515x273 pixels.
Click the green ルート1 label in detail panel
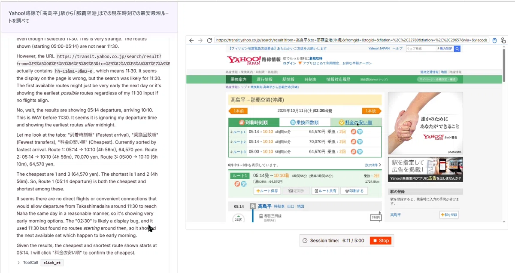239,176
